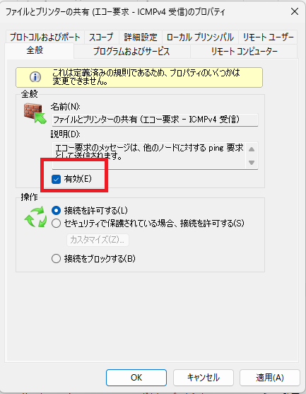
Task: Switch to ローカル プリンシパル tab
Action: coord(200,37)
